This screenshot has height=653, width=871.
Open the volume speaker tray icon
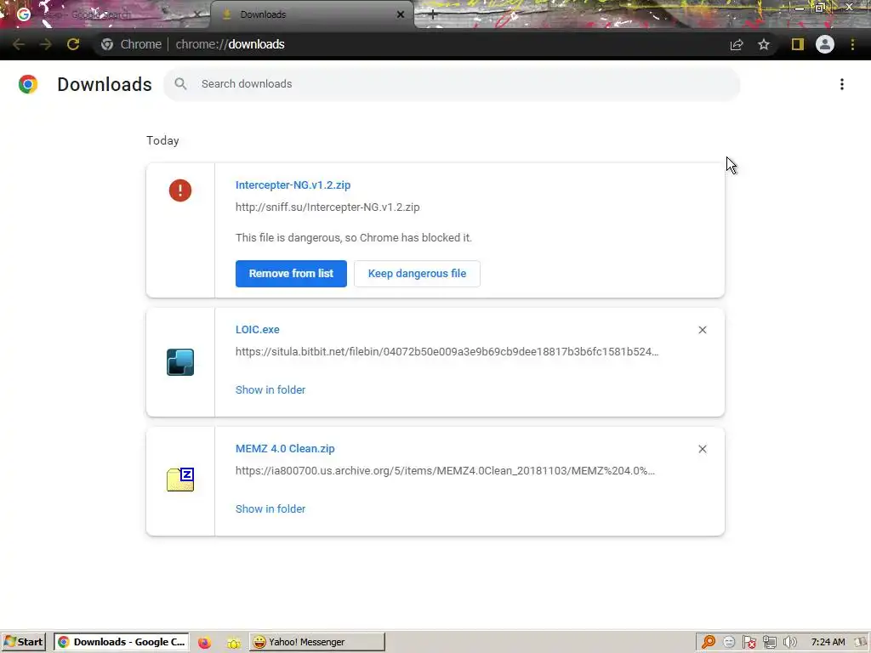tap(790, 643)
